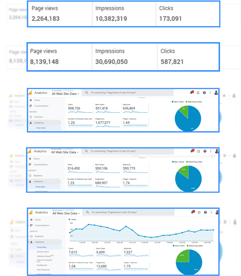Click the Realtime clock icon in the 316,450 users panel

(30, 176)
